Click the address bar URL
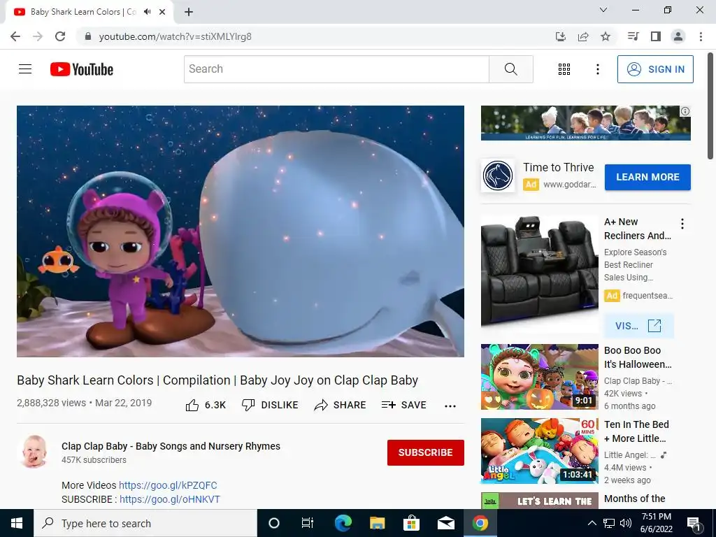Screen dimensions: 716x537 coord(176,36)
